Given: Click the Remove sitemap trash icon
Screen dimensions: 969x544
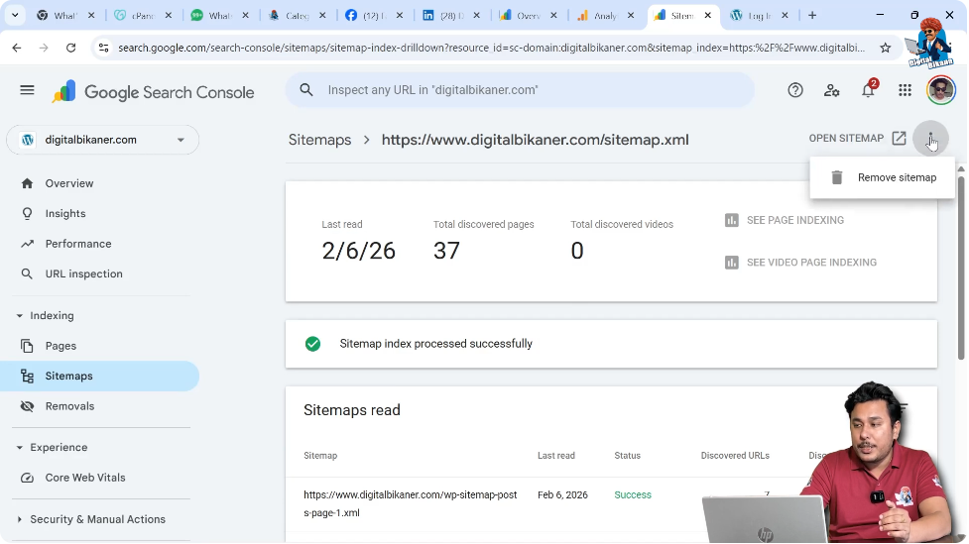Looking at the screenshot, I should (x=837, y=177).
